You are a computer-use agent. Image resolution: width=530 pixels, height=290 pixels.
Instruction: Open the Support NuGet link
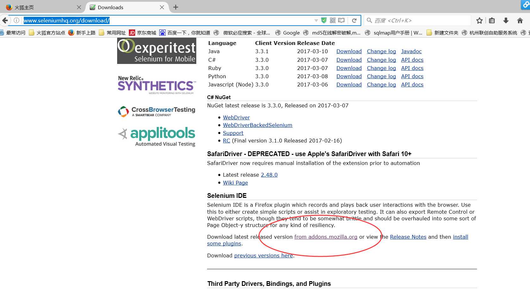[x=233, y=133]
